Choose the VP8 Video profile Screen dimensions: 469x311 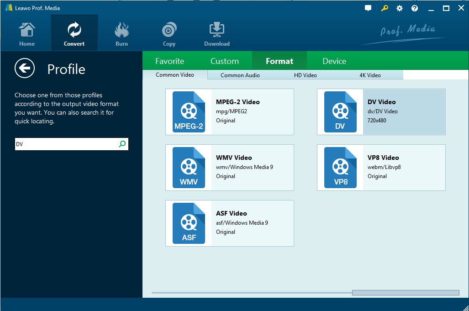tap(381, 168)
